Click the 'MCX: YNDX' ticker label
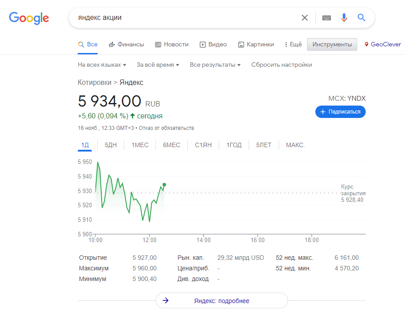This screenshot has width=405, height=311. coord(347,99)
